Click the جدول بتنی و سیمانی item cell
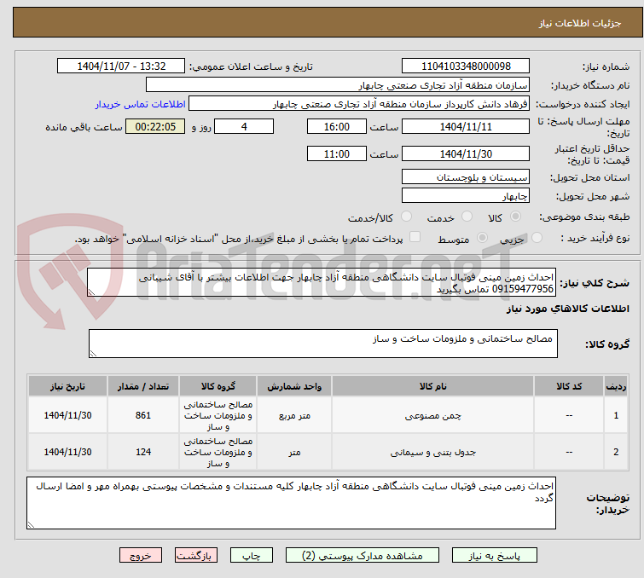The width and height of the screenshot is (644, 578). [433, 452]
